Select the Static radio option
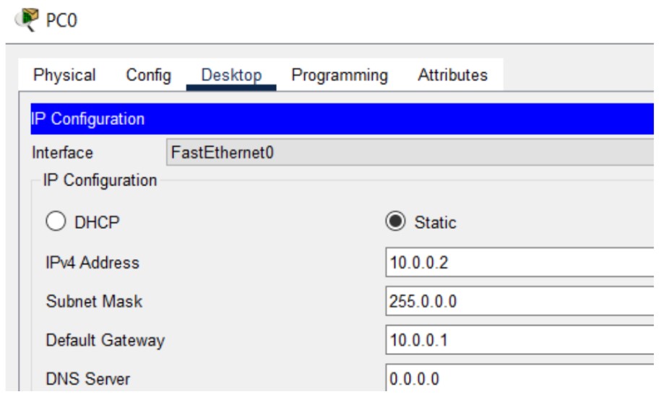 coord(395,222)
